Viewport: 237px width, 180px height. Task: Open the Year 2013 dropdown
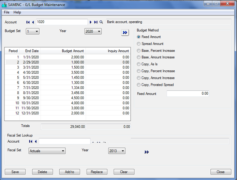point(117,151)
